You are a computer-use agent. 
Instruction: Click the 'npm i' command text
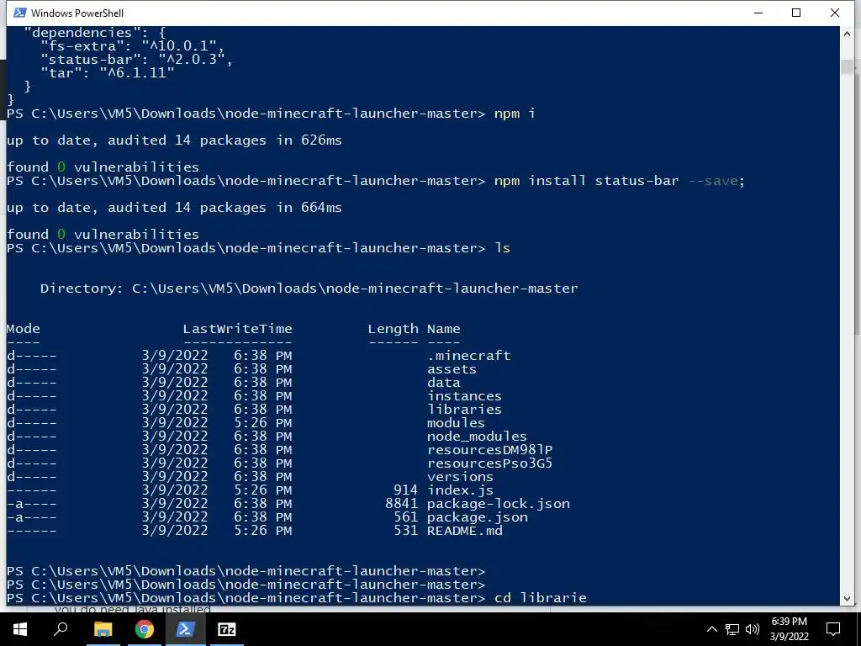515,114
